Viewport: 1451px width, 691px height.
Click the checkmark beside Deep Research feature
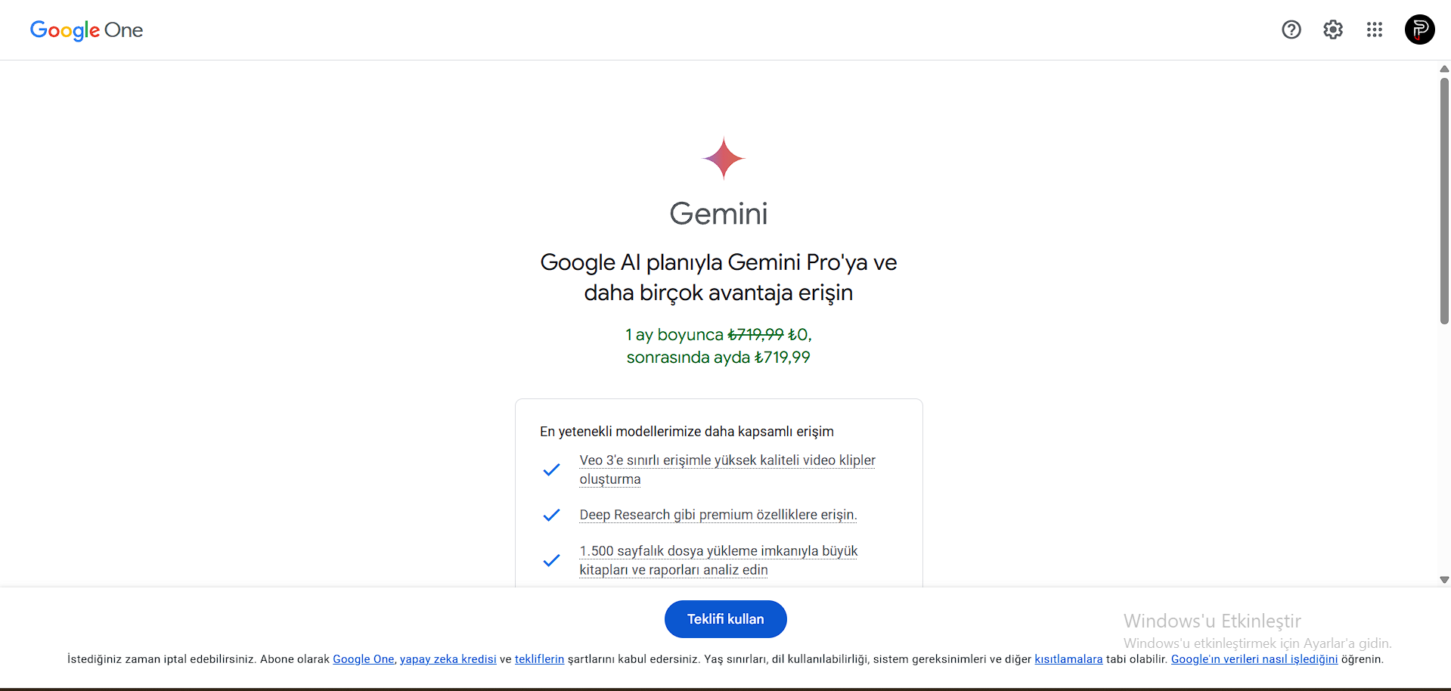click(551, 515)
